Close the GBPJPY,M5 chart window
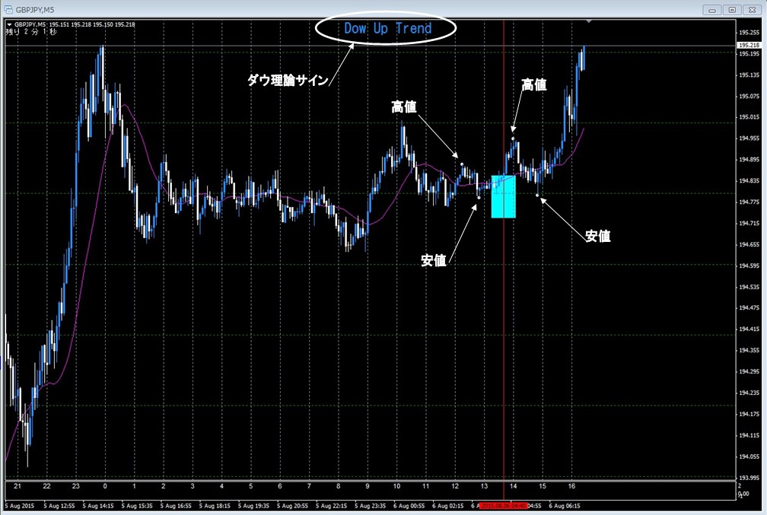Screen dimensions: 767x515 coord(751,9)
